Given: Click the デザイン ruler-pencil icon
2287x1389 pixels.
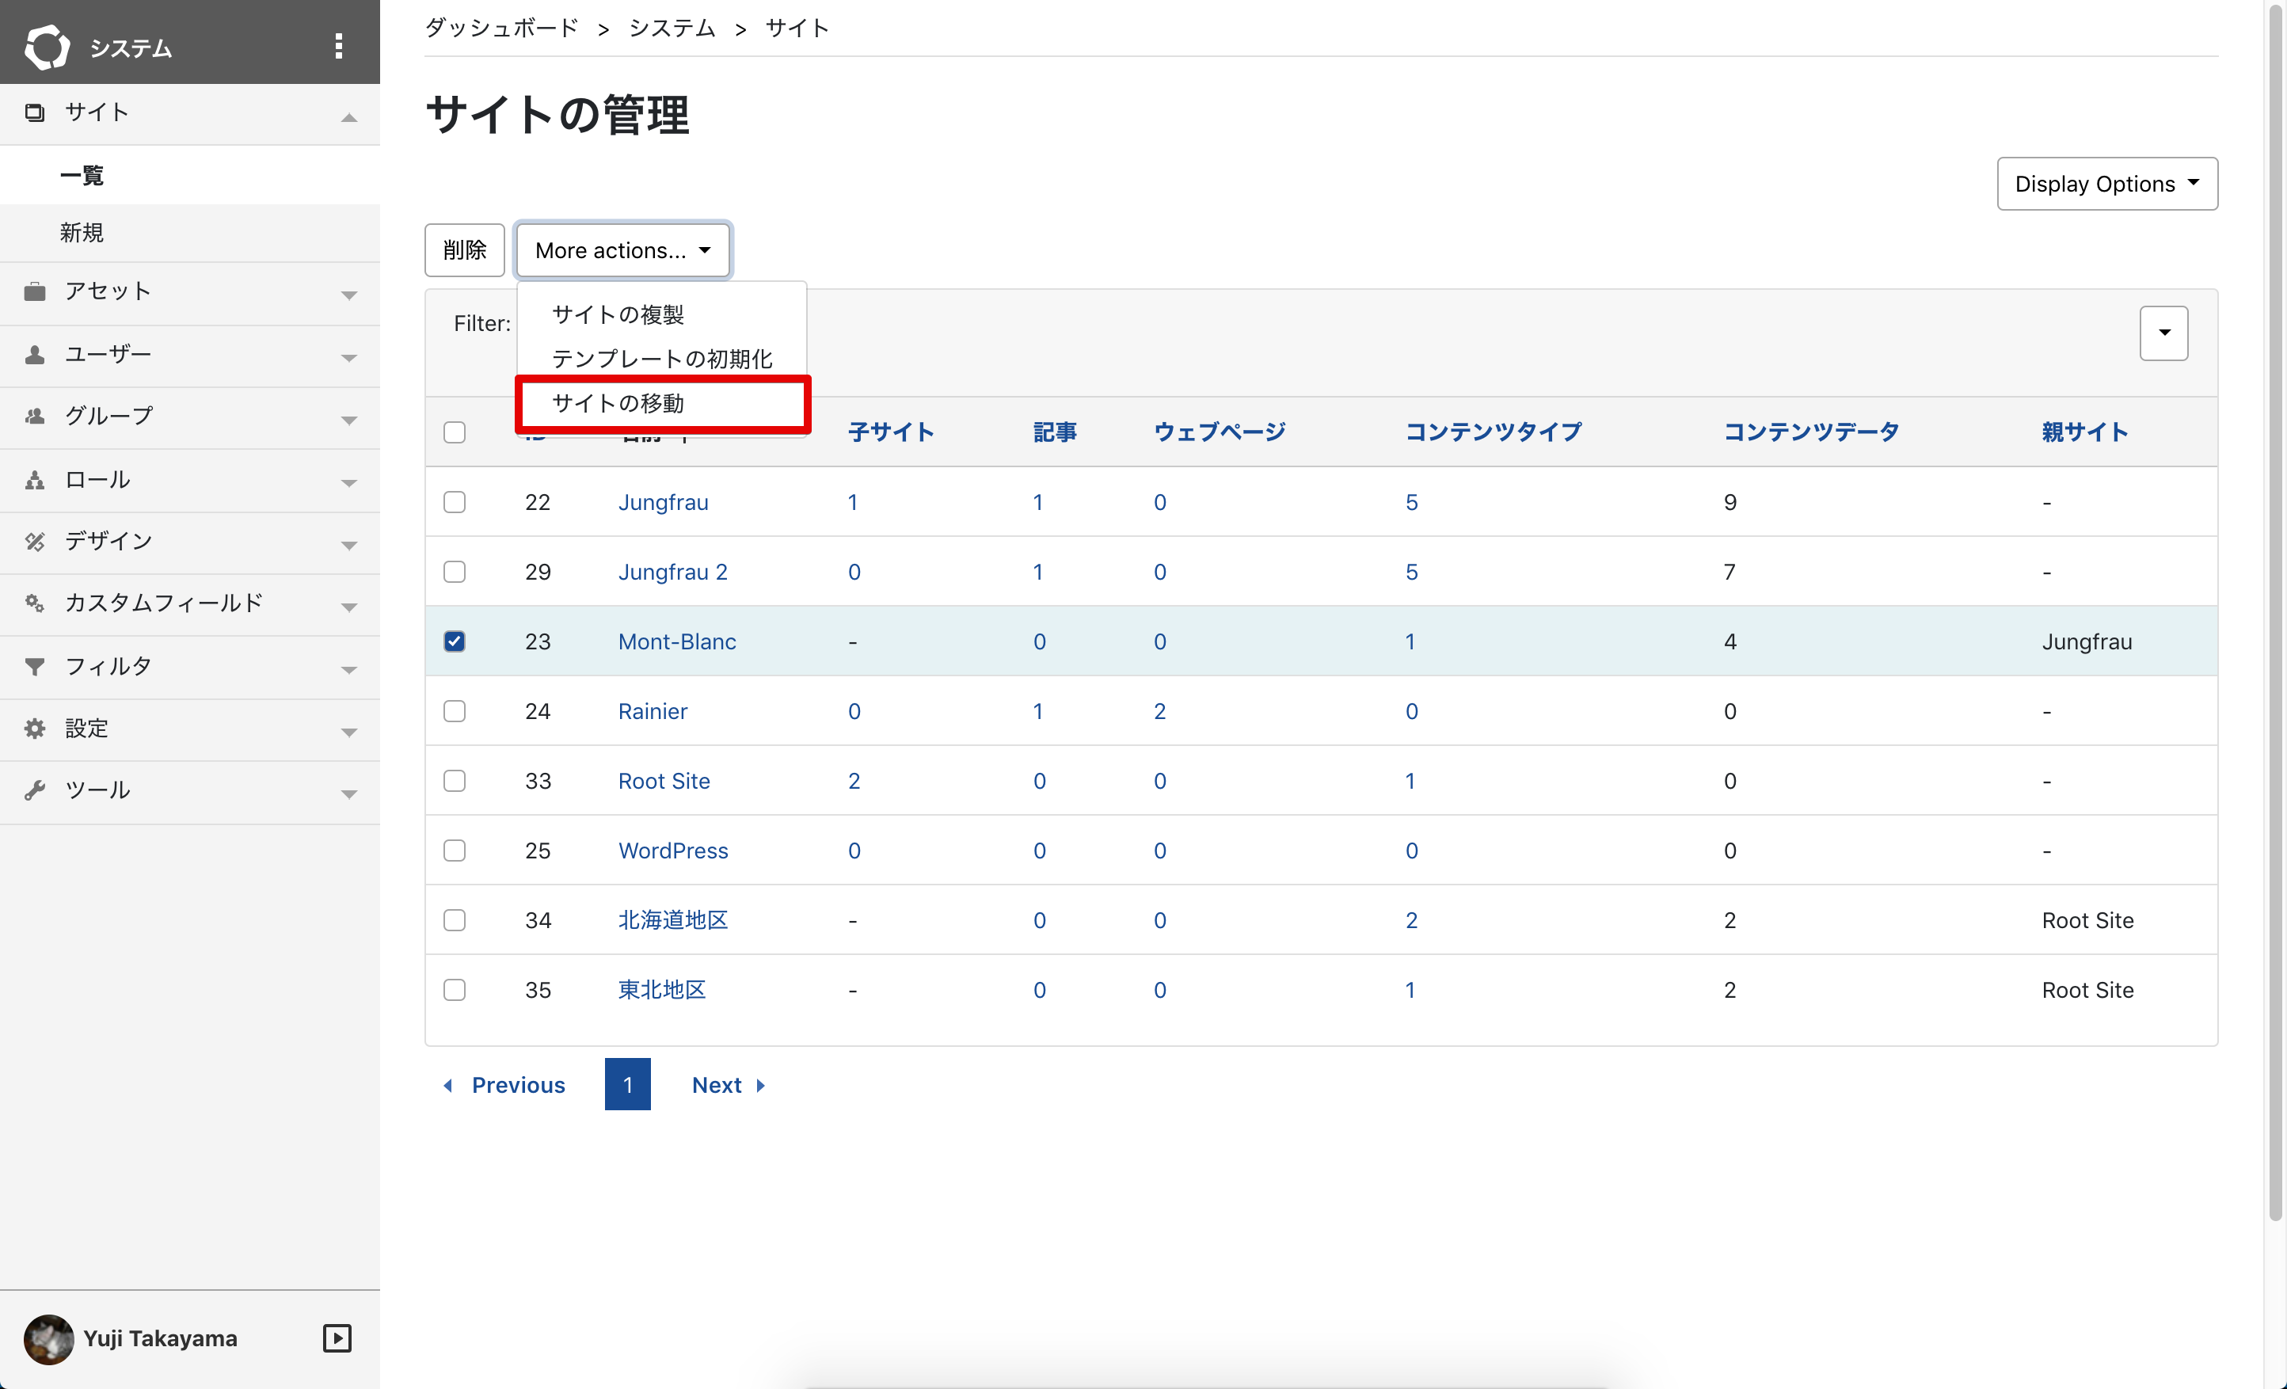Looking at the screenshot, I should point(36,542).
